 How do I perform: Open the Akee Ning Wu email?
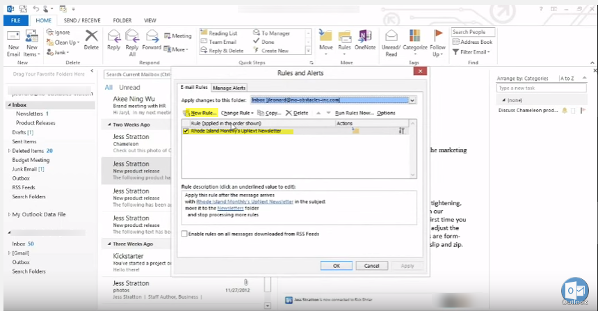pyautogui.click(x=136, y=105)
